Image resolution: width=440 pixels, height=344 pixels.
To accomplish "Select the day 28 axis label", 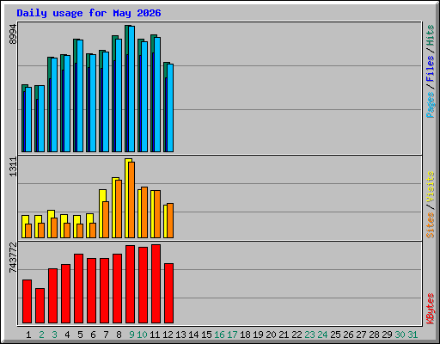I will tap(374, 335).
